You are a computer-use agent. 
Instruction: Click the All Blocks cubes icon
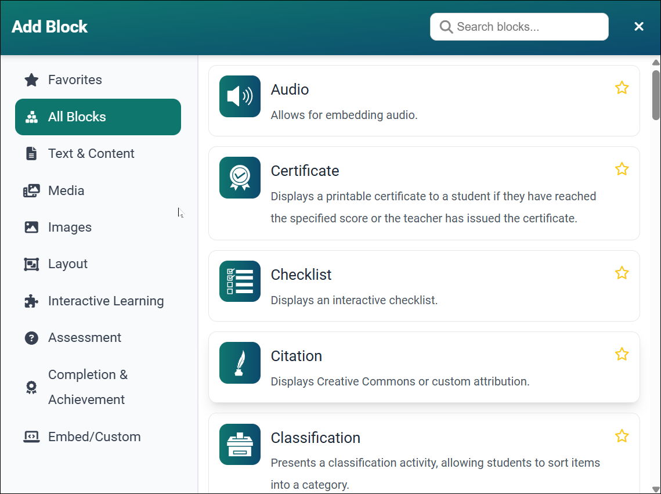click(31, 117)
